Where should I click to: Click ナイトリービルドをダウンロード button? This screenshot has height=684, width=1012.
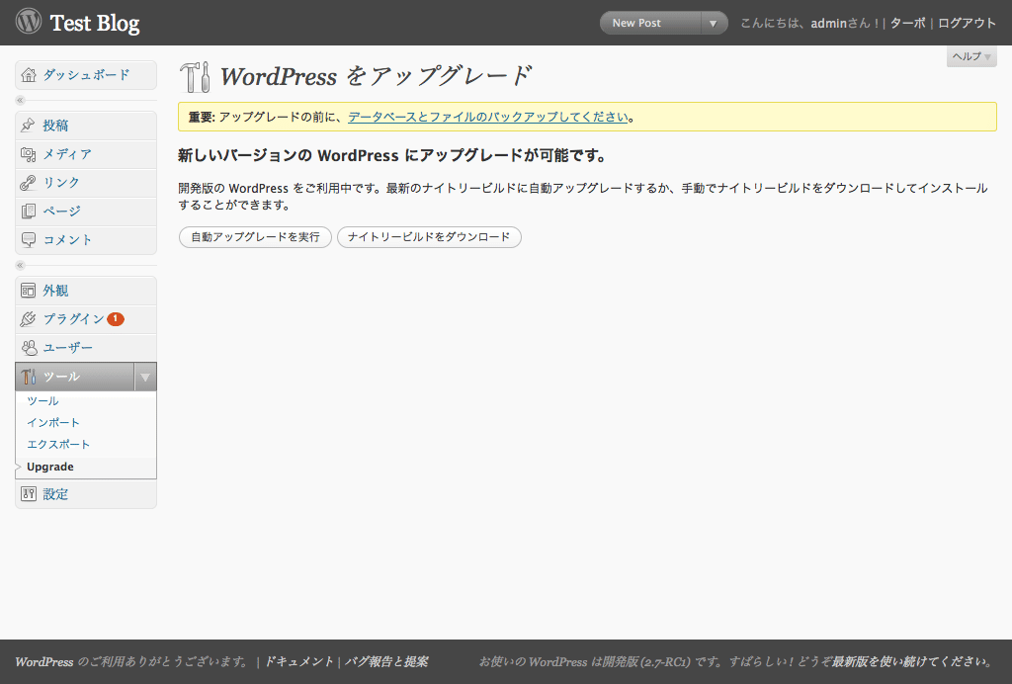(x=429, y=237)
